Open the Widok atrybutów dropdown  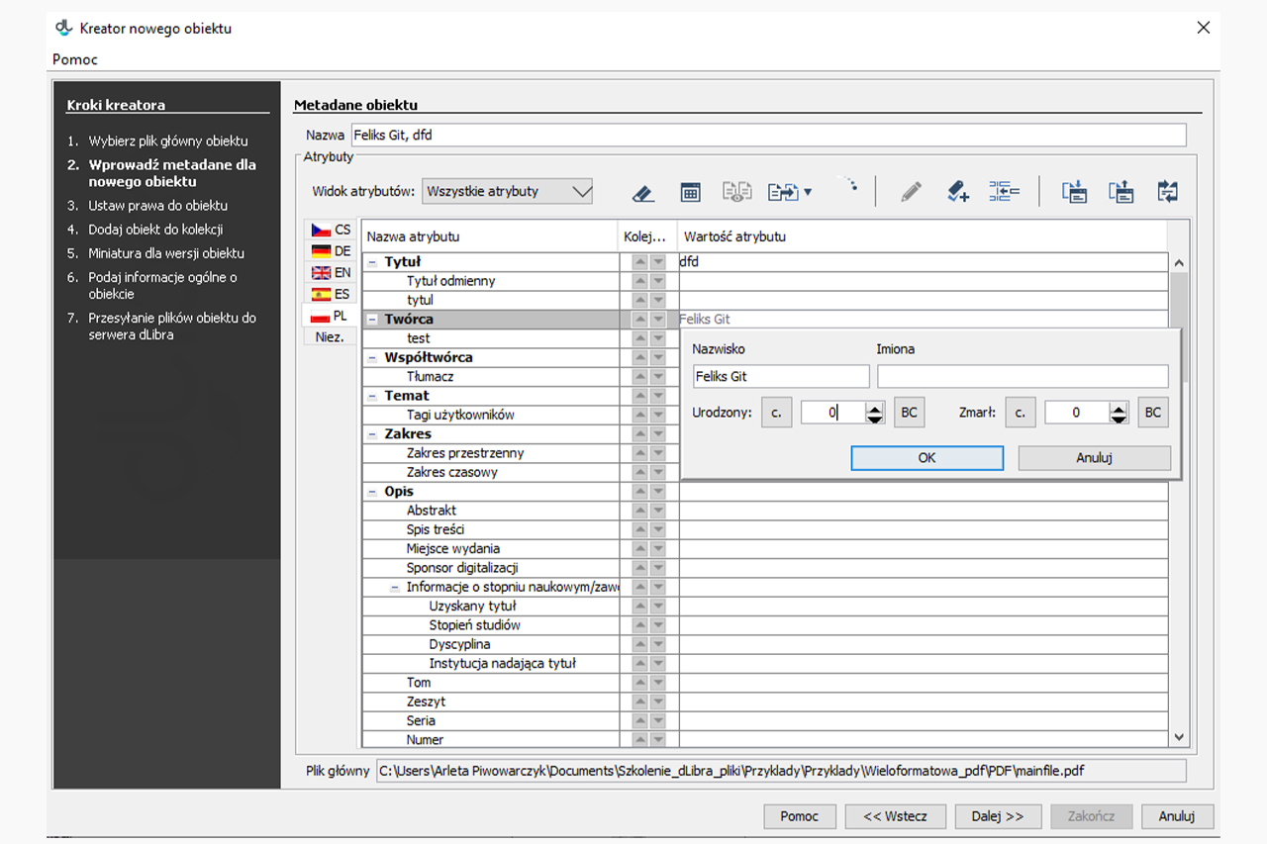pyautogui.click(x=507, y=192)
